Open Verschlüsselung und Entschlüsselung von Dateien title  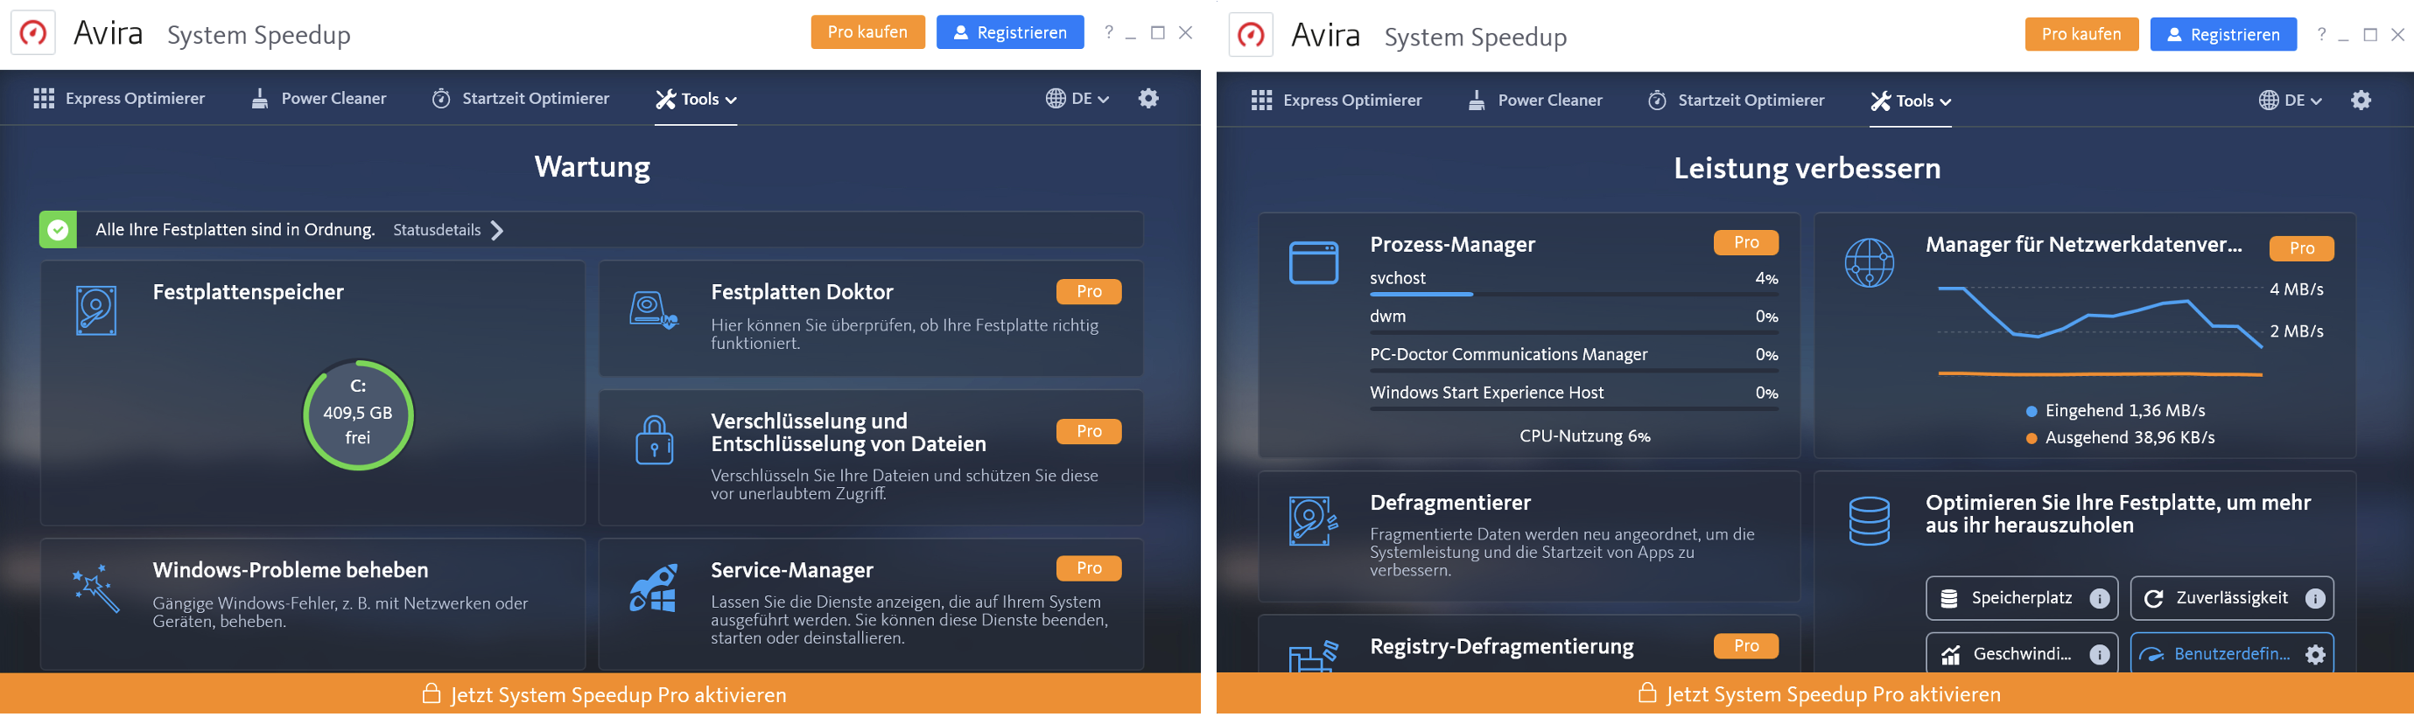point(848,433)
